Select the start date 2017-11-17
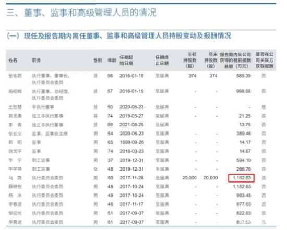This screenshot has height=230, width=287. pos(132,204)
